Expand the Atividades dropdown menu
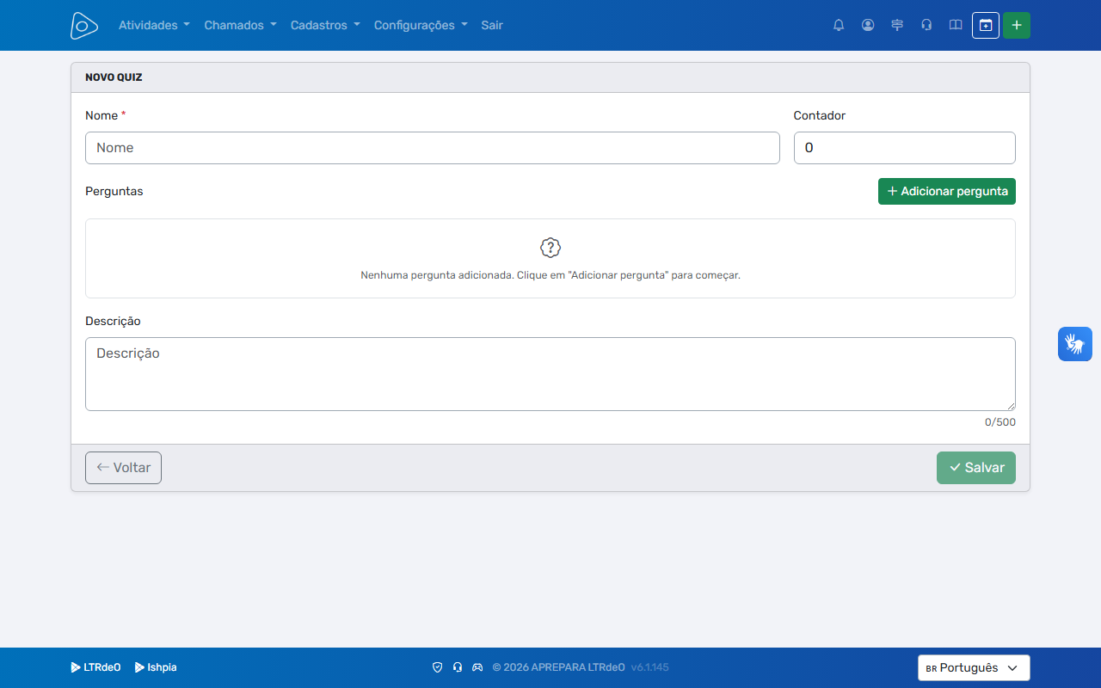This screenshot has width=1101, height=688. pyautogui.click(x=154, y=25)
